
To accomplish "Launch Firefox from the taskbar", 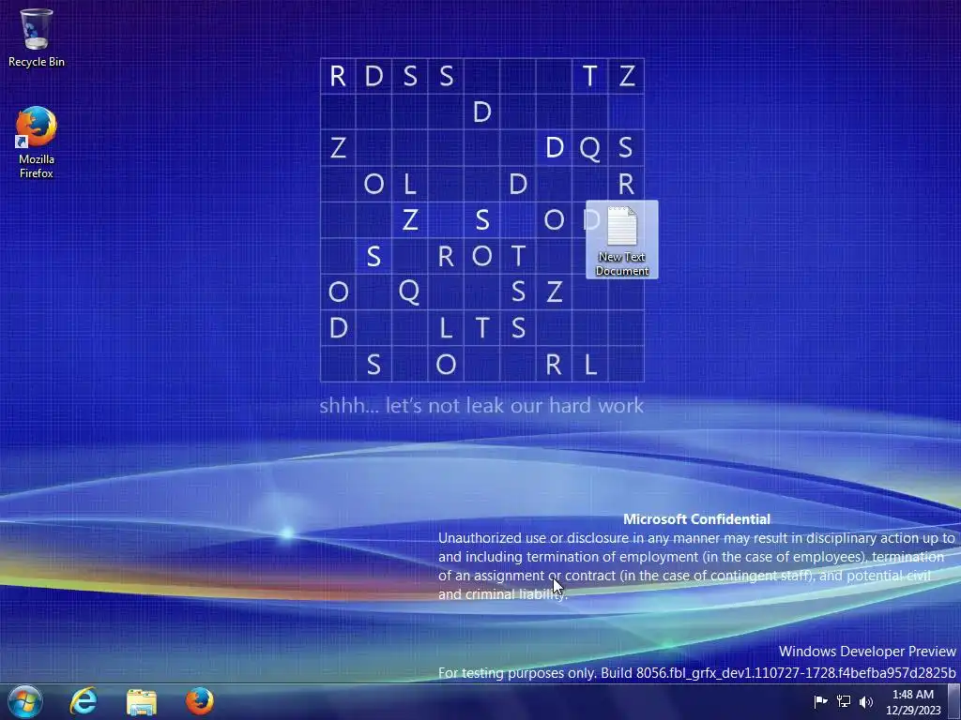I will point(200,701).
